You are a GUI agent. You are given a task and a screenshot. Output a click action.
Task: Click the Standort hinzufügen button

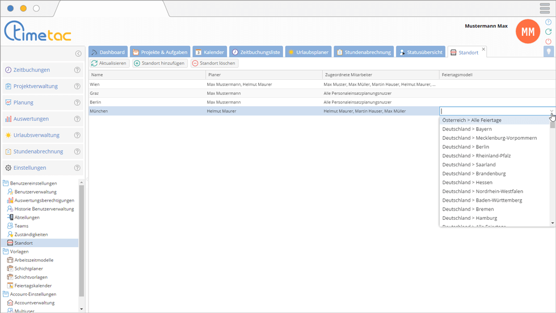click(159, 64)
